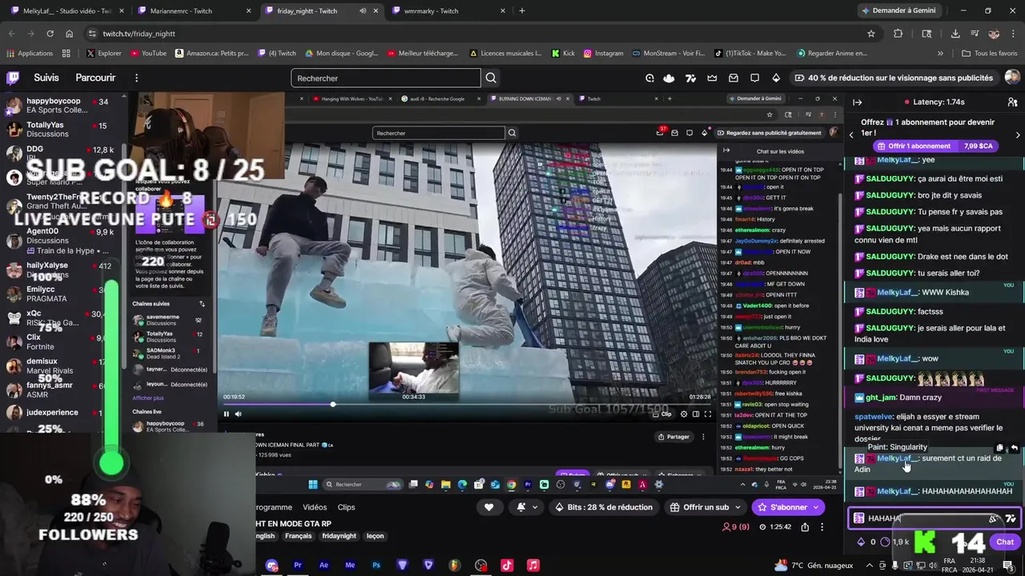Click the Français tag
Screen dimensions: 1025x576
coord(298,536)
